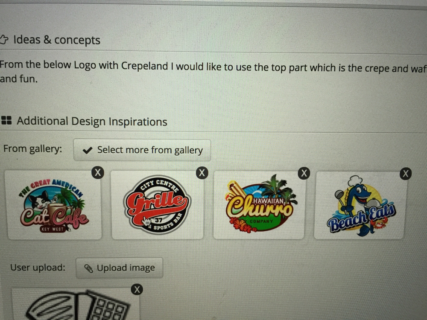Remove the City Centre Grille logo

click(202, 173)
